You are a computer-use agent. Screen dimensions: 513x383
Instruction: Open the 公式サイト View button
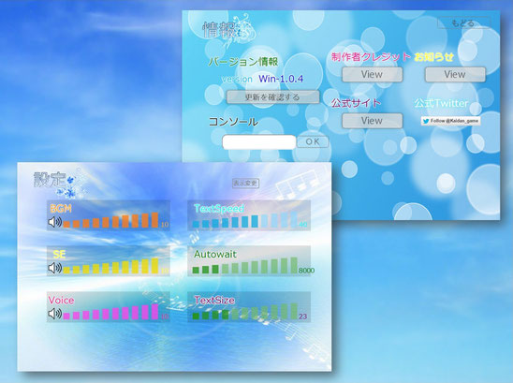click(372, 121)
